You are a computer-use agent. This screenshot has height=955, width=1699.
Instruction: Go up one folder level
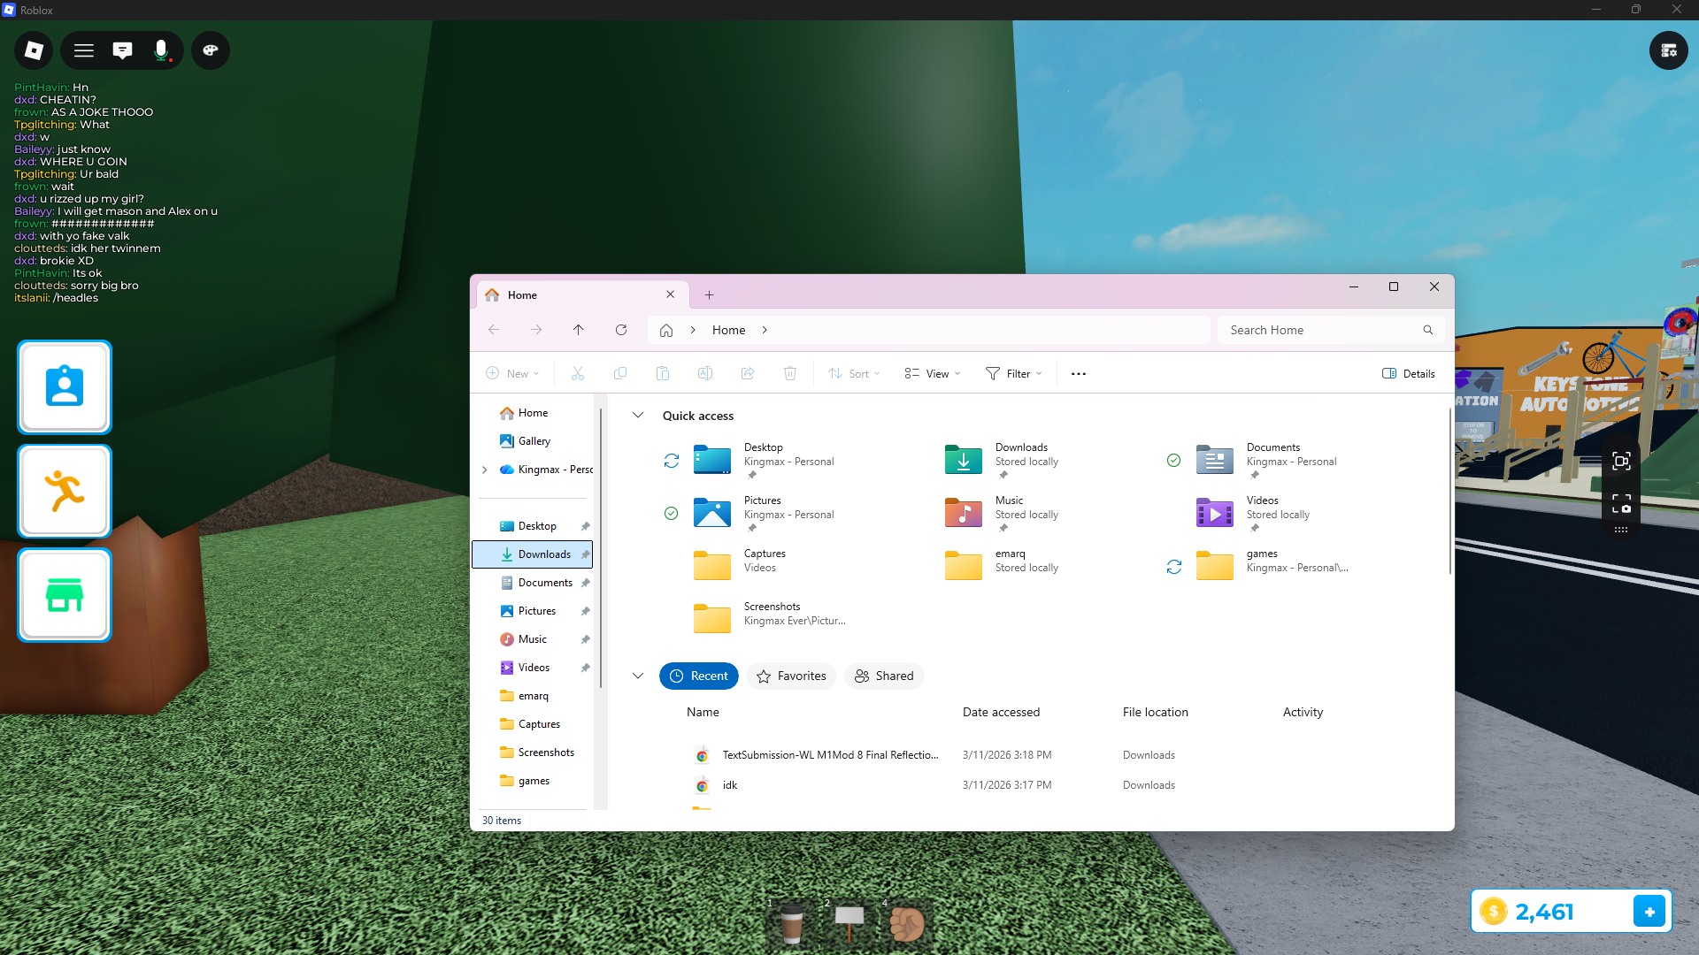point(579,330)
